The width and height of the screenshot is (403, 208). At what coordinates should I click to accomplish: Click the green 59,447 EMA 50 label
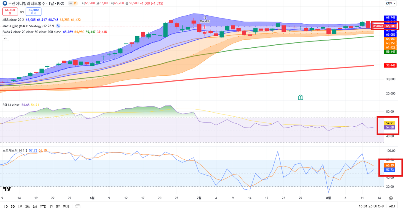pos(390,52)
